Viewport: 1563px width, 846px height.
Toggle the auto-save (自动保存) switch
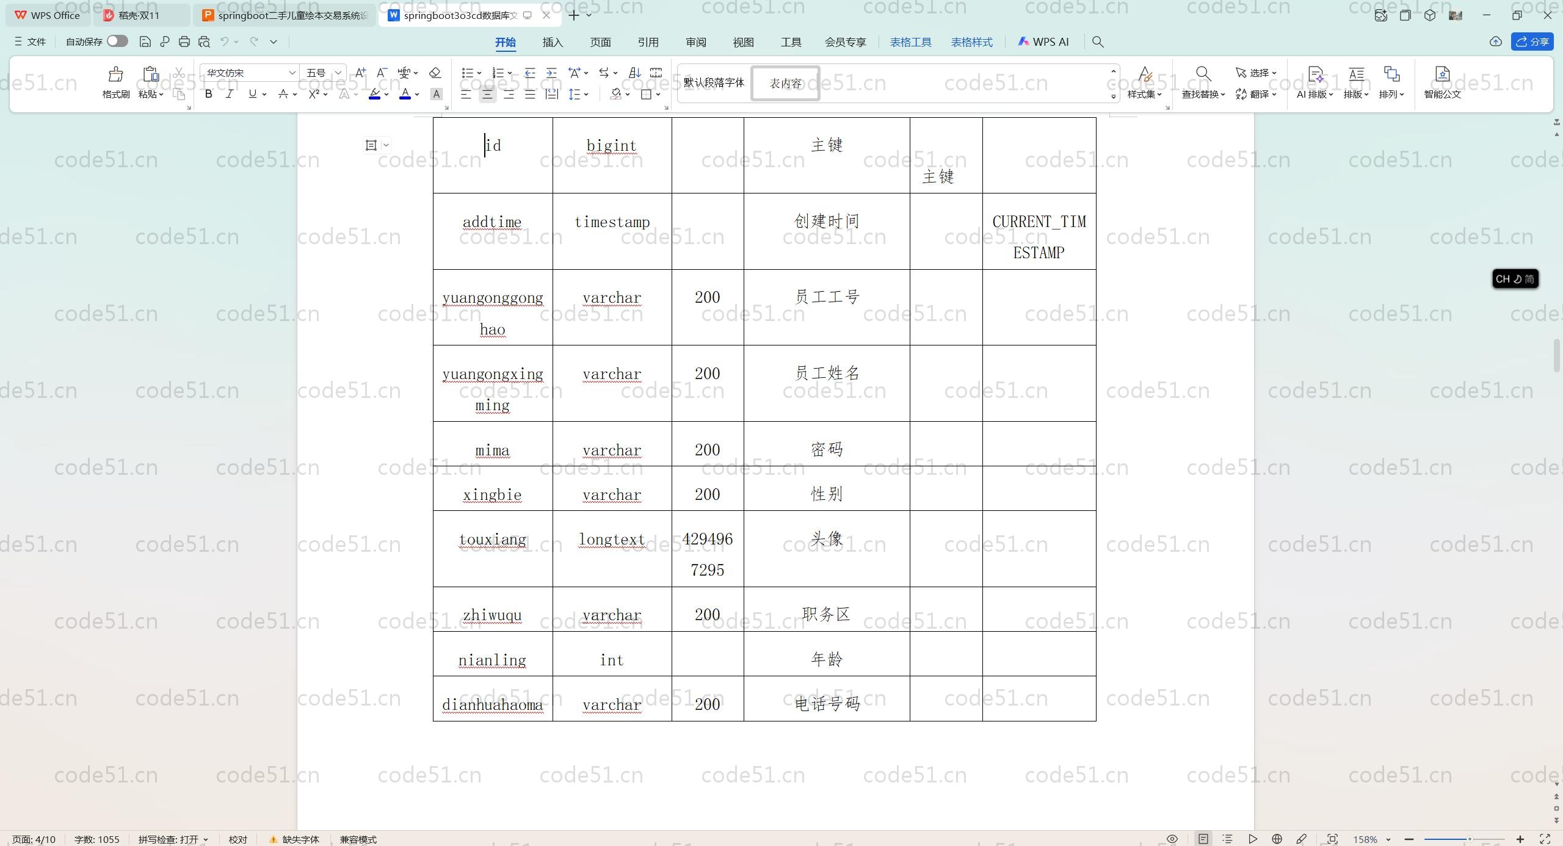tap(117, 41)
